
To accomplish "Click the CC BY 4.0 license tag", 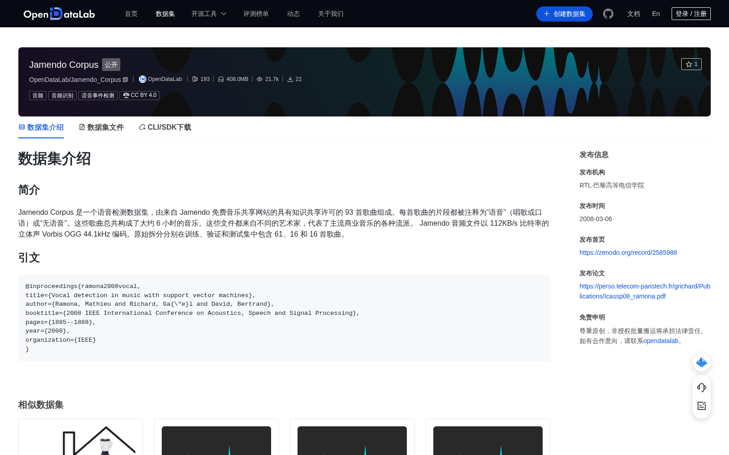I will [x=139, y=96].
